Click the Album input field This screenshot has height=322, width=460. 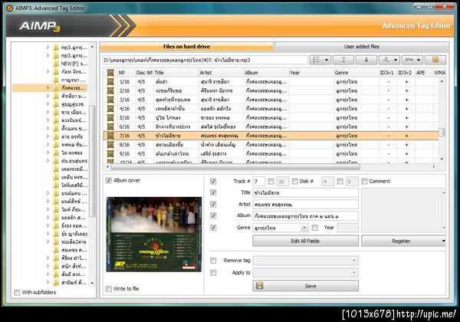[305, 216]
